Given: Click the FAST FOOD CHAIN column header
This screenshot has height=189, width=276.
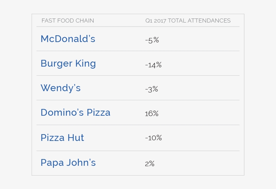Looking at the screenshot, I should click(68, 21).
